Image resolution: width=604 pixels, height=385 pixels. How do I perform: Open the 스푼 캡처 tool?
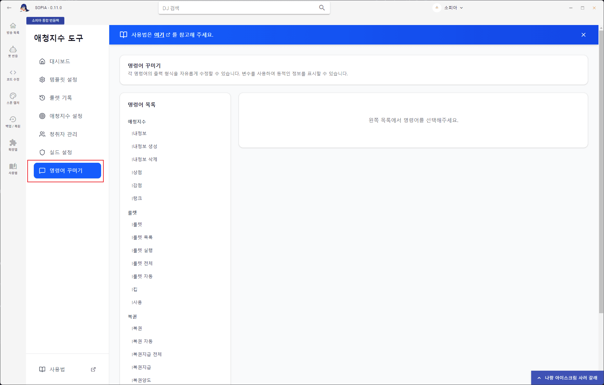pyautogui.click(x=13, y=98)
